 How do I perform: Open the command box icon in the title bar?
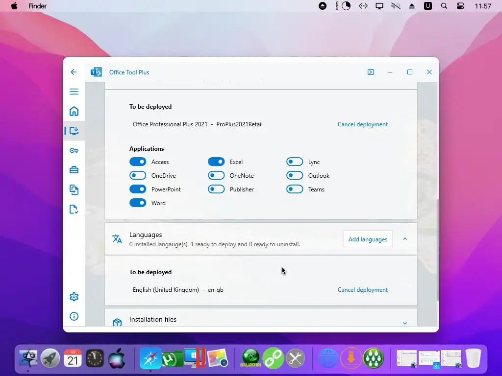[x=371, y=72]
